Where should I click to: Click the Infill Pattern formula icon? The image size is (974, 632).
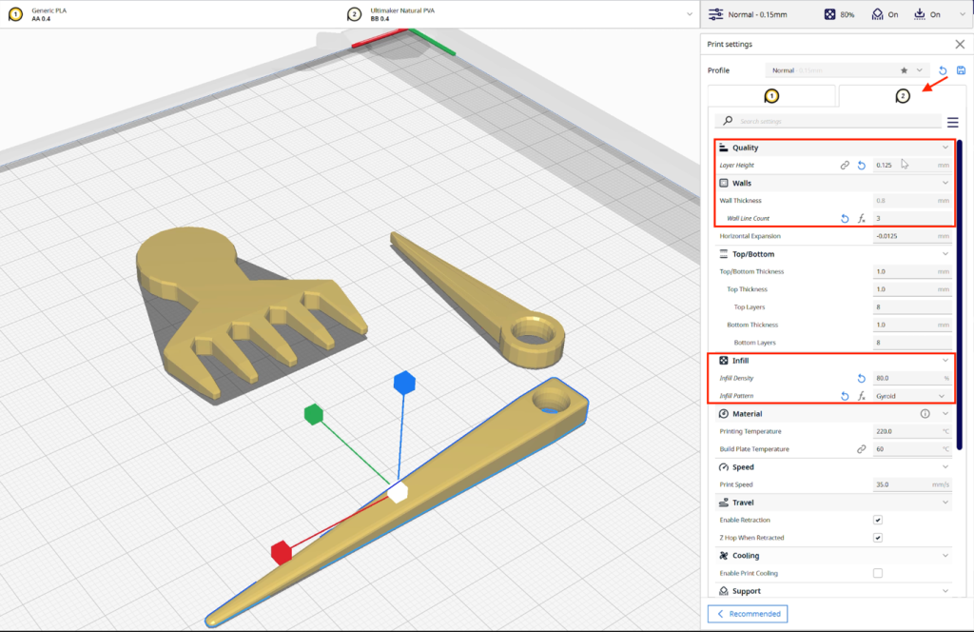(x=862, y=396)
